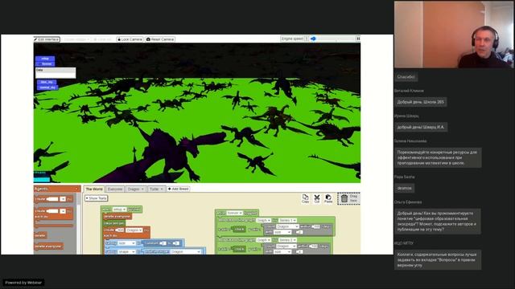Screen dimensions: 515x289
Task: Pick the delete block from the Agents palette
Action: point(40,235)
